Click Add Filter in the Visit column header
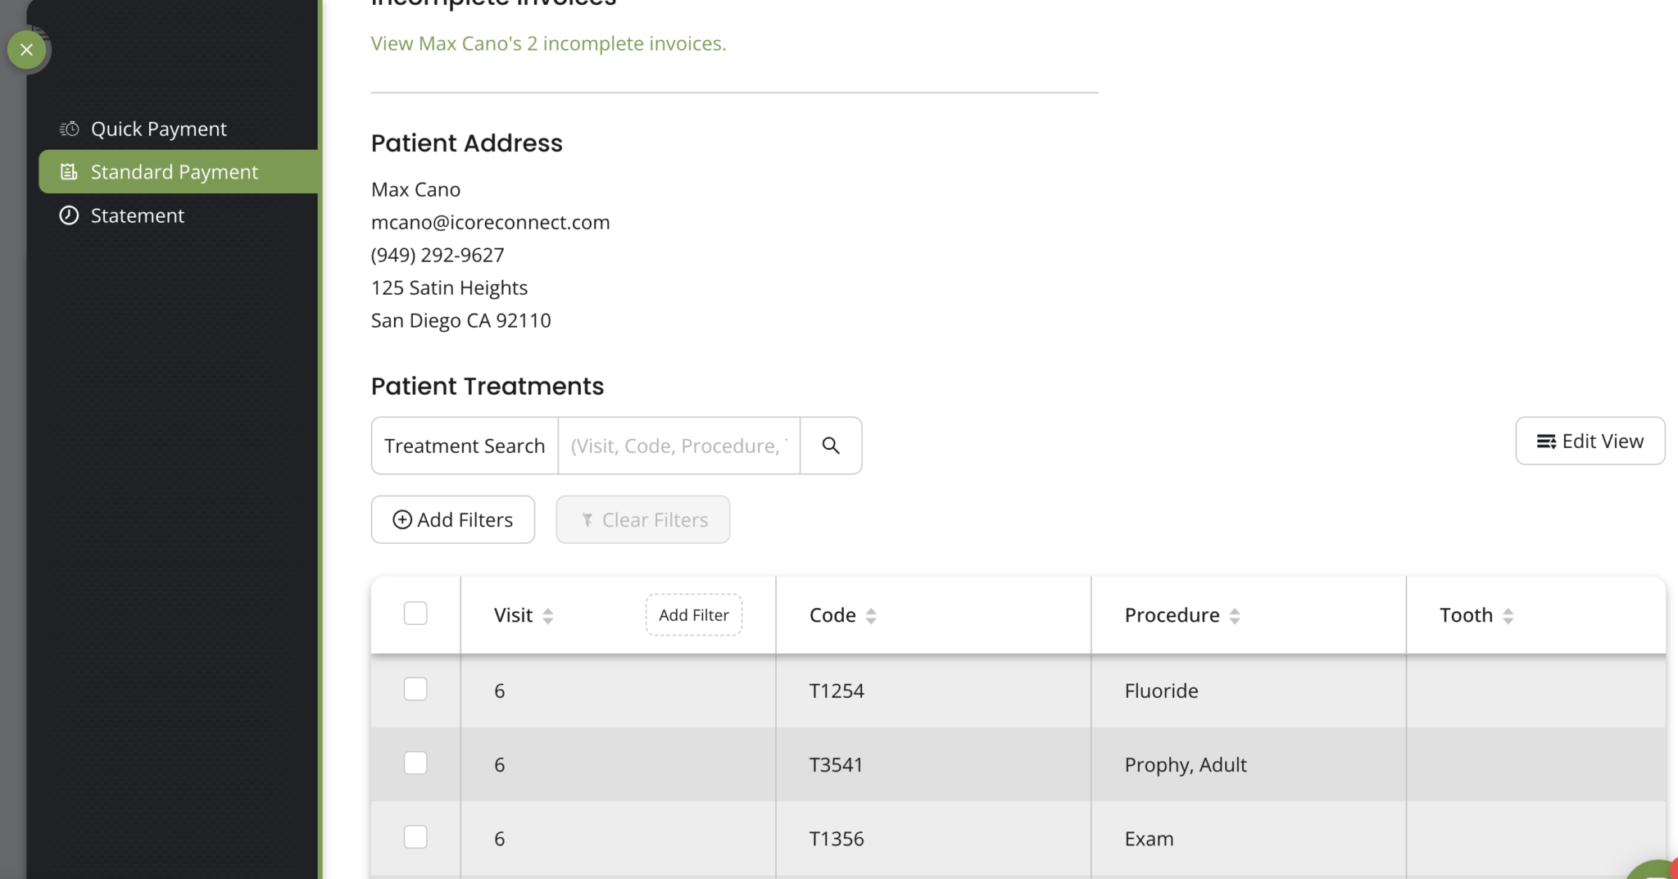This screenshot has width=1678, height=879. (x=692, y=614)
